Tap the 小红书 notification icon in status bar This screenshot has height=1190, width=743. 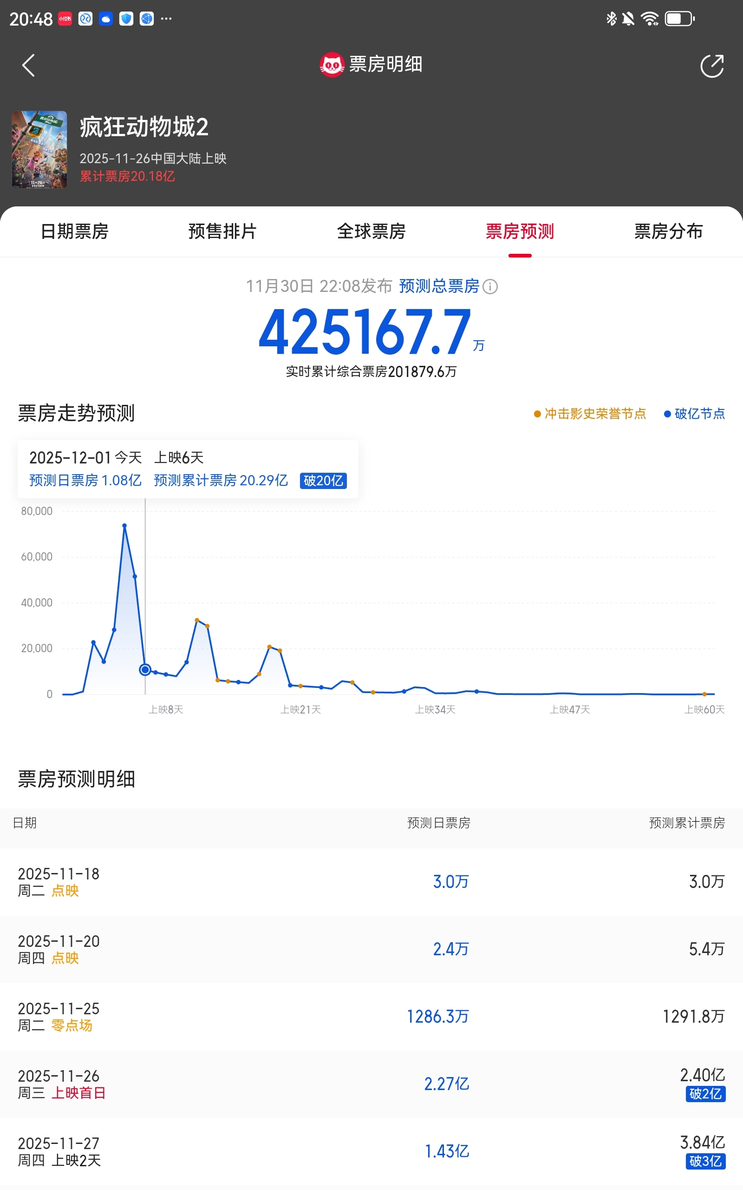[65, 19]
